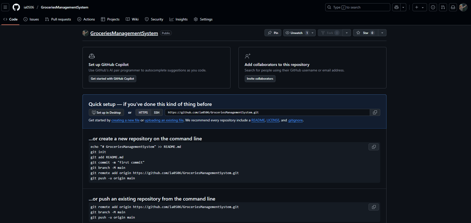Open ia0506 owner breadcrumb link
The width and height of the screenshot is (471, 223).
pos(29,7)
